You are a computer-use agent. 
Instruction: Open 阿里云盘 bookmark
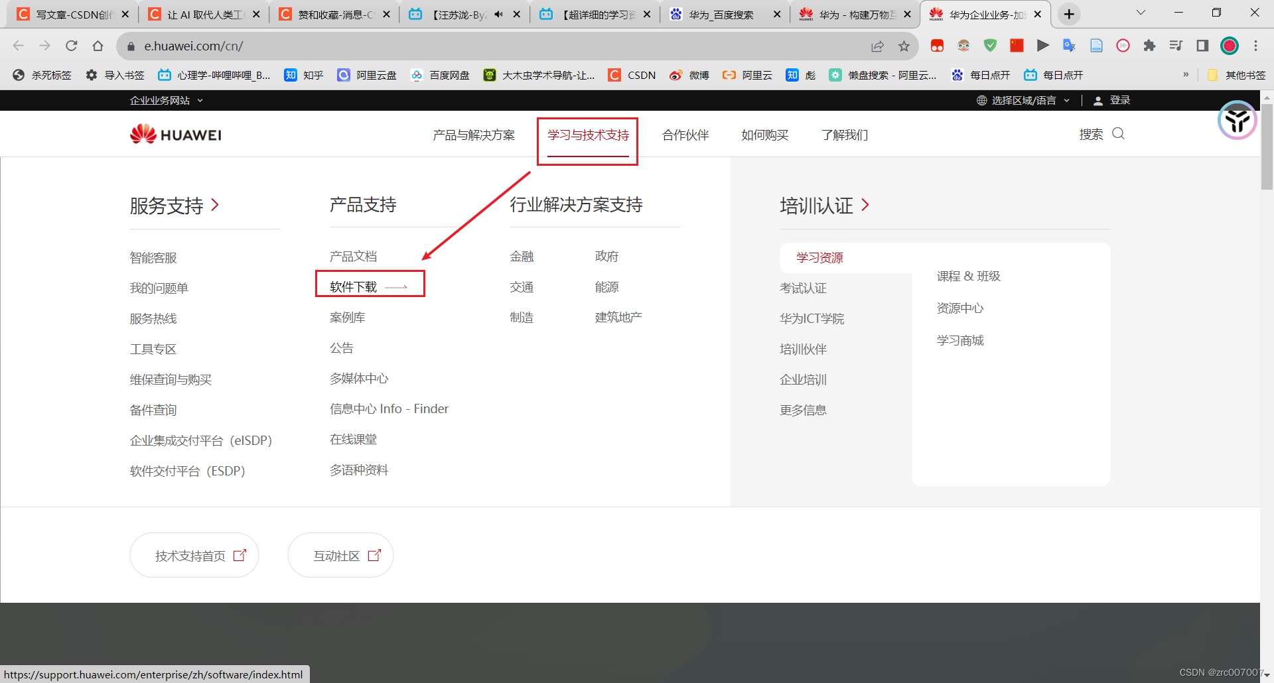367,75
